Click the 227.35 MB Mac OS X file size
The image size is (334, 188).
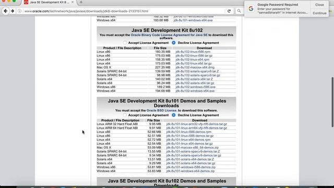[x=162, y=67]
